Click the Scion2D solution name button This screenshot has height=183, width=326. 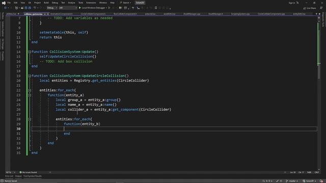click(x=140, y=3)
